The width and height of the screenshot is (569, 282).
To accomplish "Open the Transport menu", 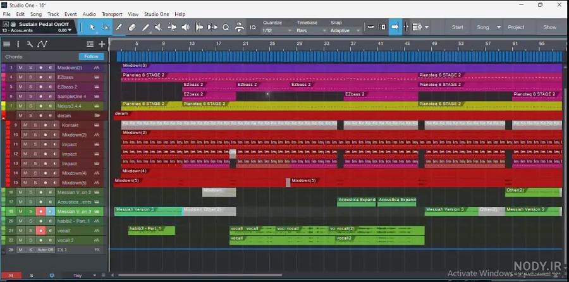I will click(x=112, y=14).
